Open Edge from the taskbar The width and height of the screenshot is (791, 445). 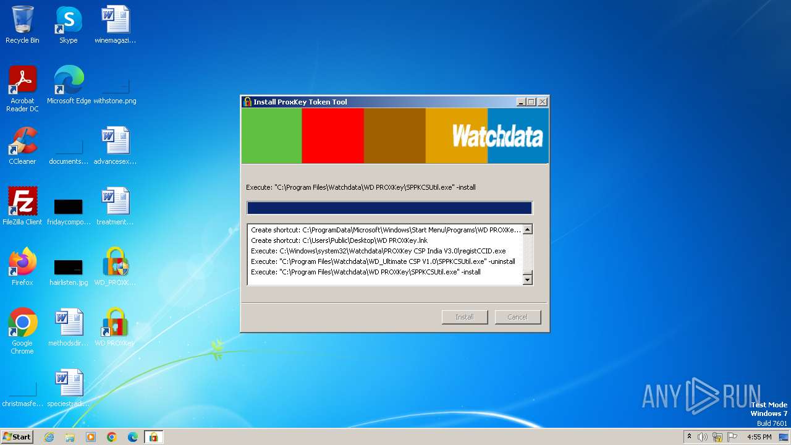132,437
